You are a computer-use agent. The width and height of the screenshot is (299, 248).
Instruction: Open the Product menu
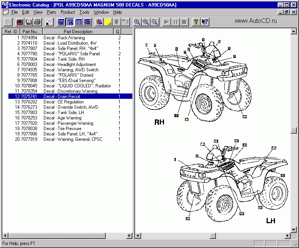click(68, 12)
